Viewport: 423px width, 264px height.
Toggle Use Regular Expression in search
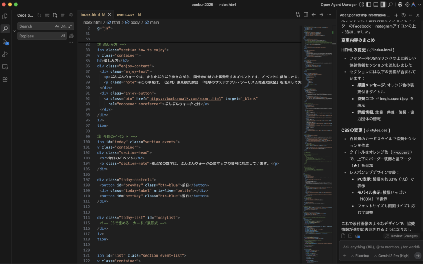pos(70,26)
